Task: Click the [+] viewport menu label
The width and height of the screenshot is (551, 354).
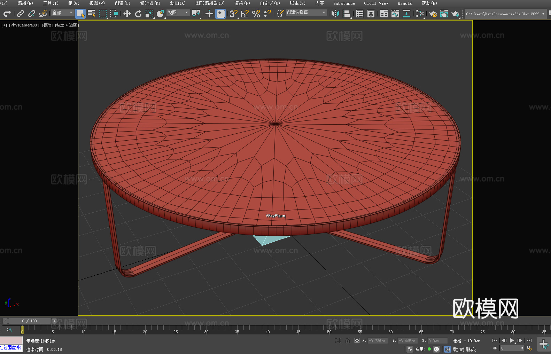Action: [x=4, y=25]
